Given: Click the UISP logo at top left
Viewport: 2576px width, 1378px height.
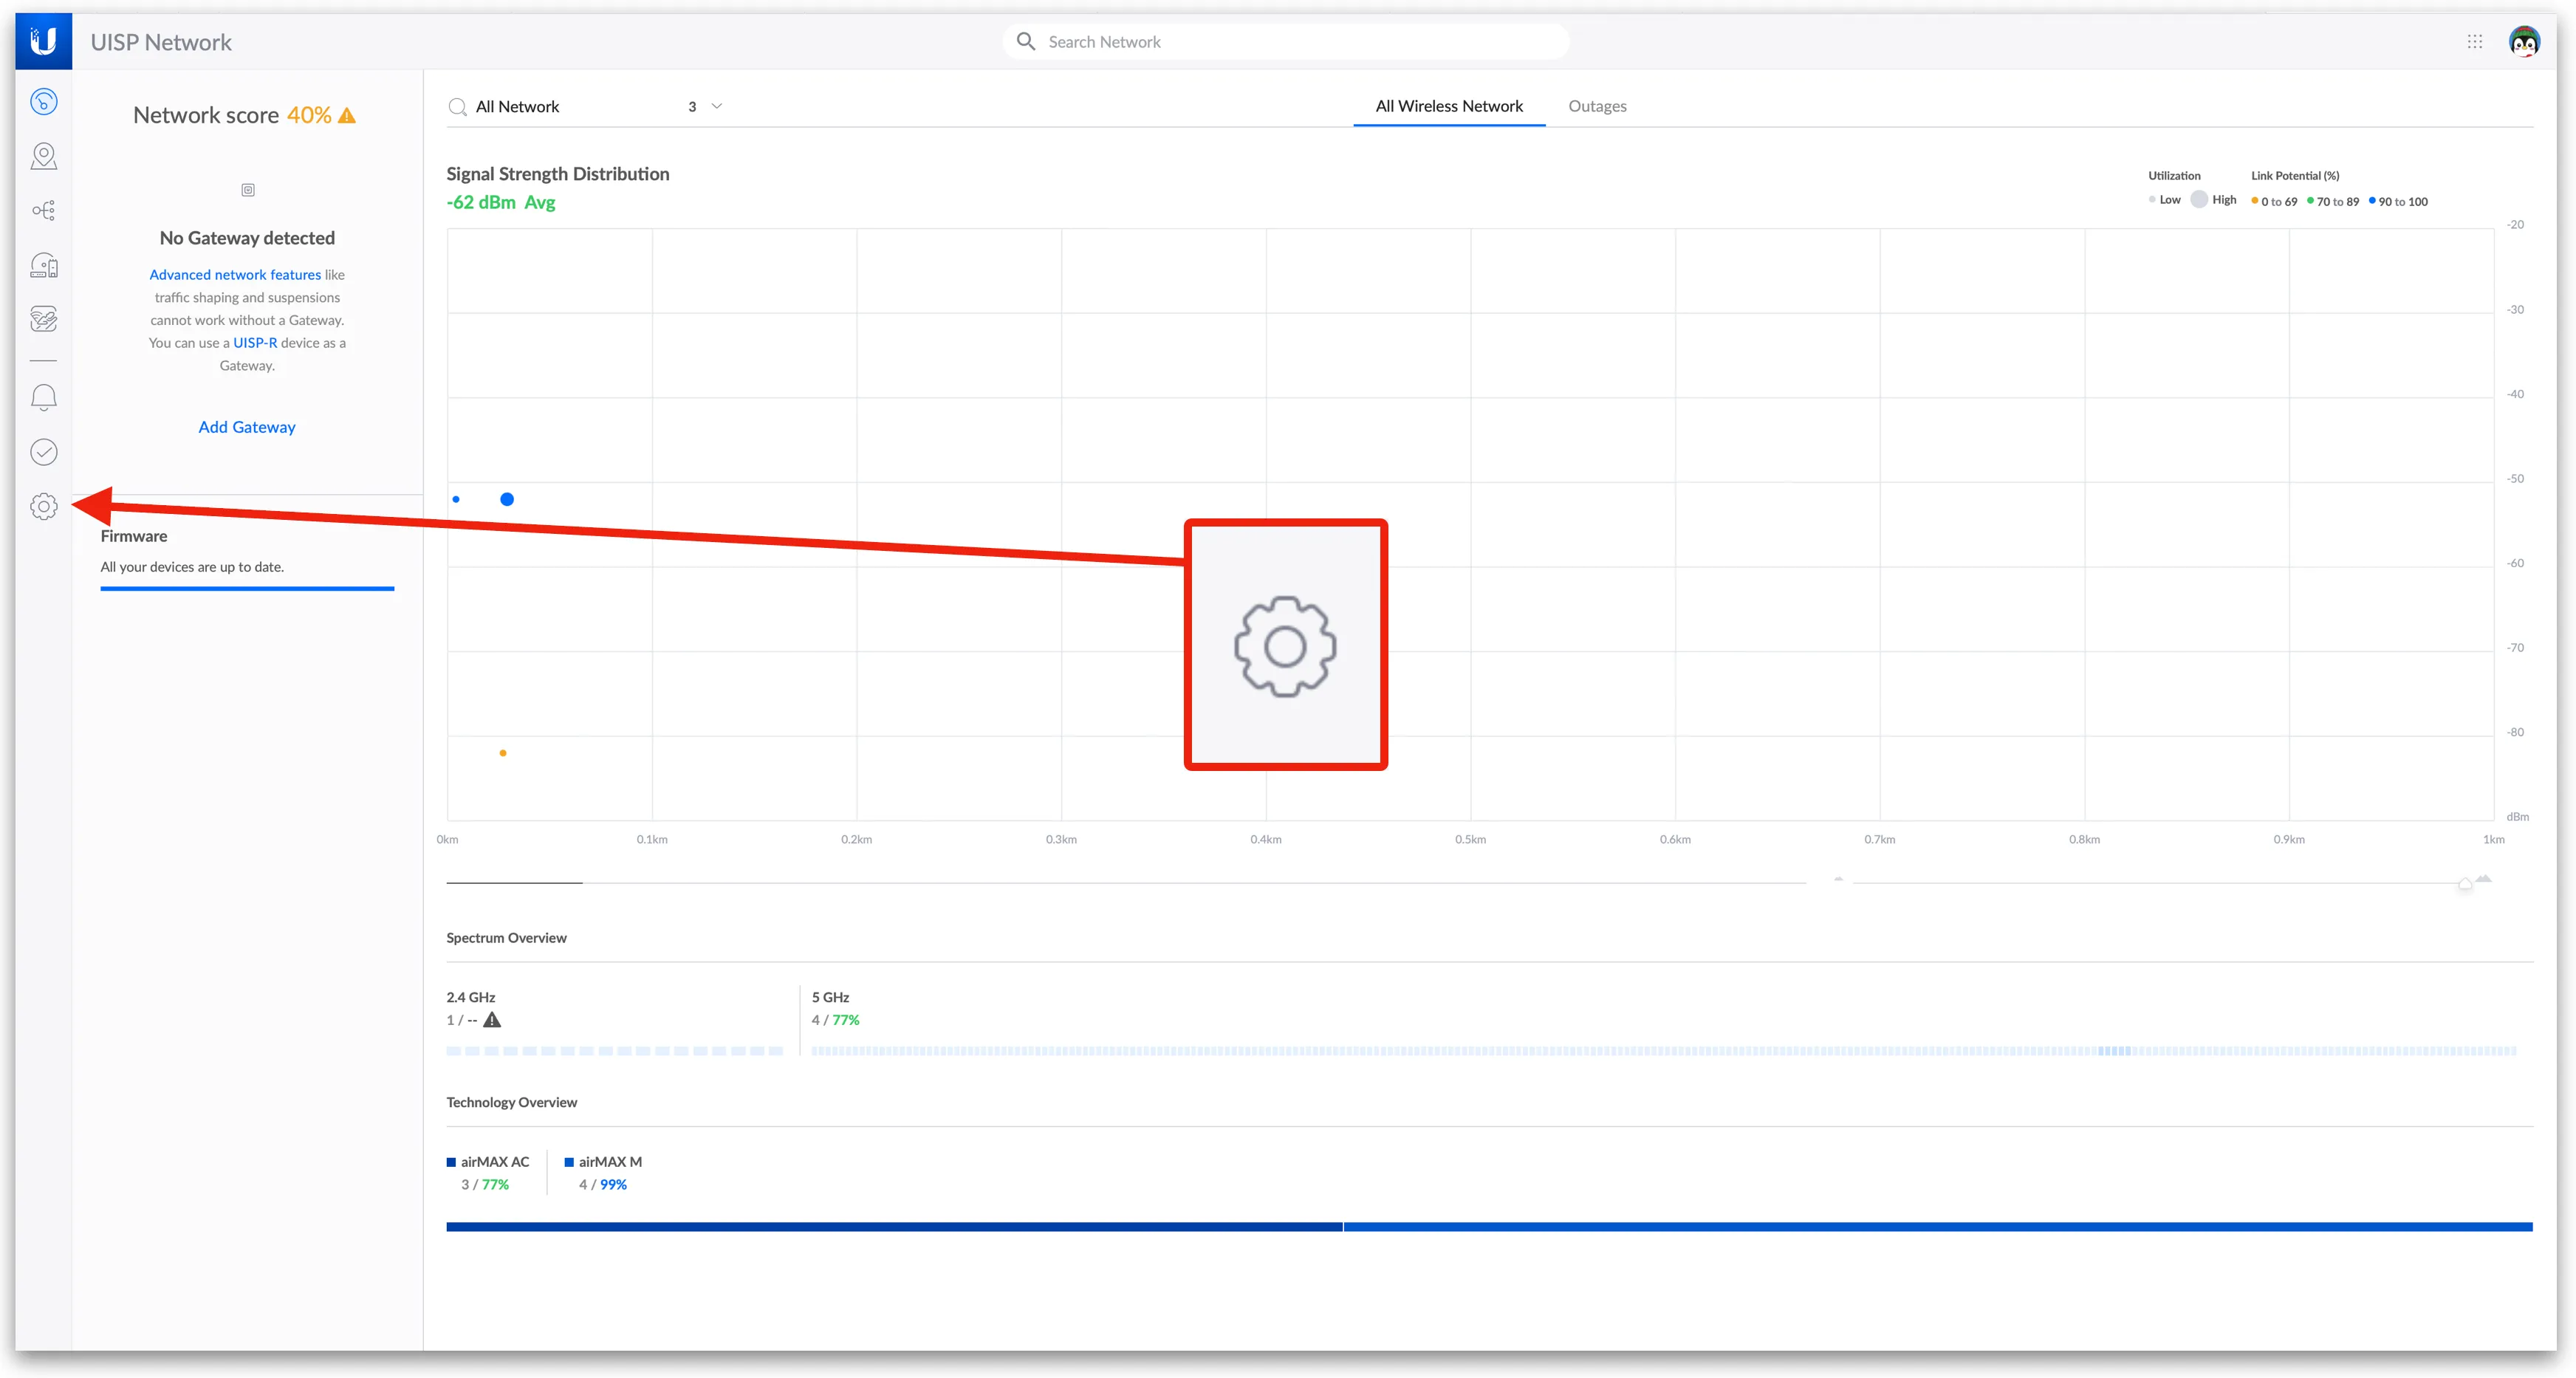Looking at the screenshot, I should click(43, 41).
